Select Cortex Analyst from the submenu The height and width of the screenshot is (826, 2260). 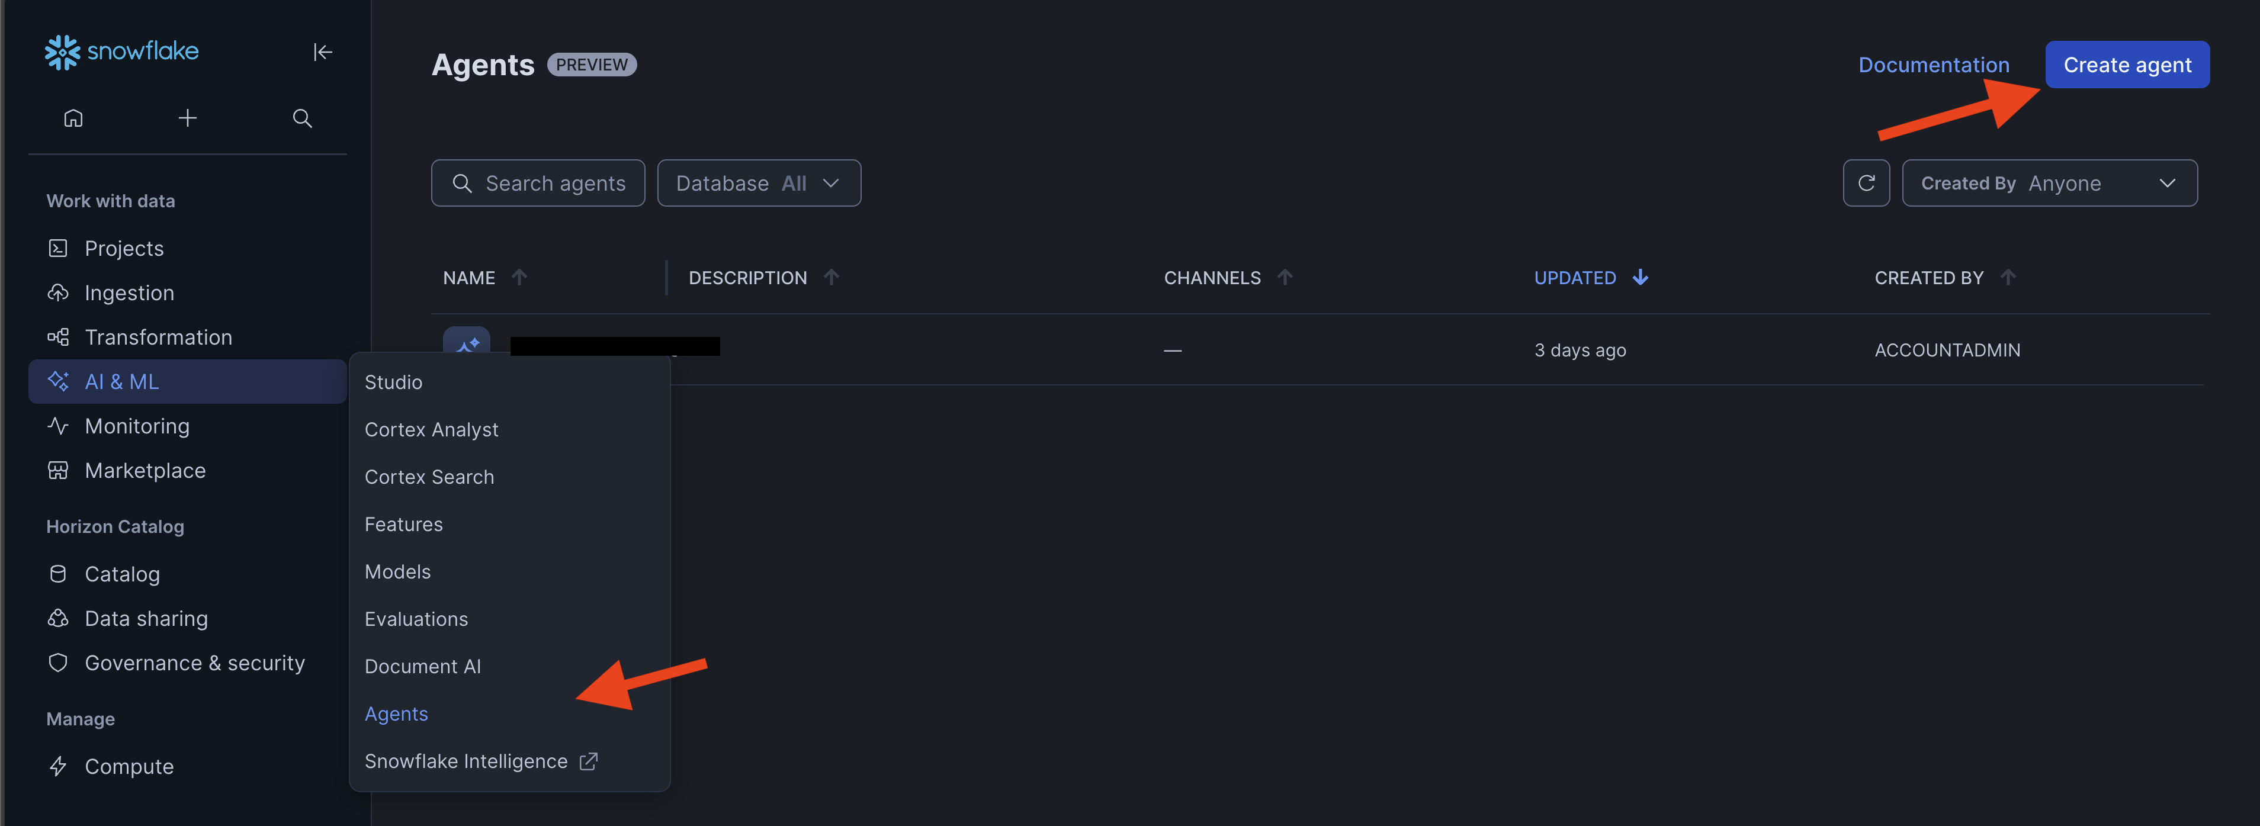click(431, 430)
